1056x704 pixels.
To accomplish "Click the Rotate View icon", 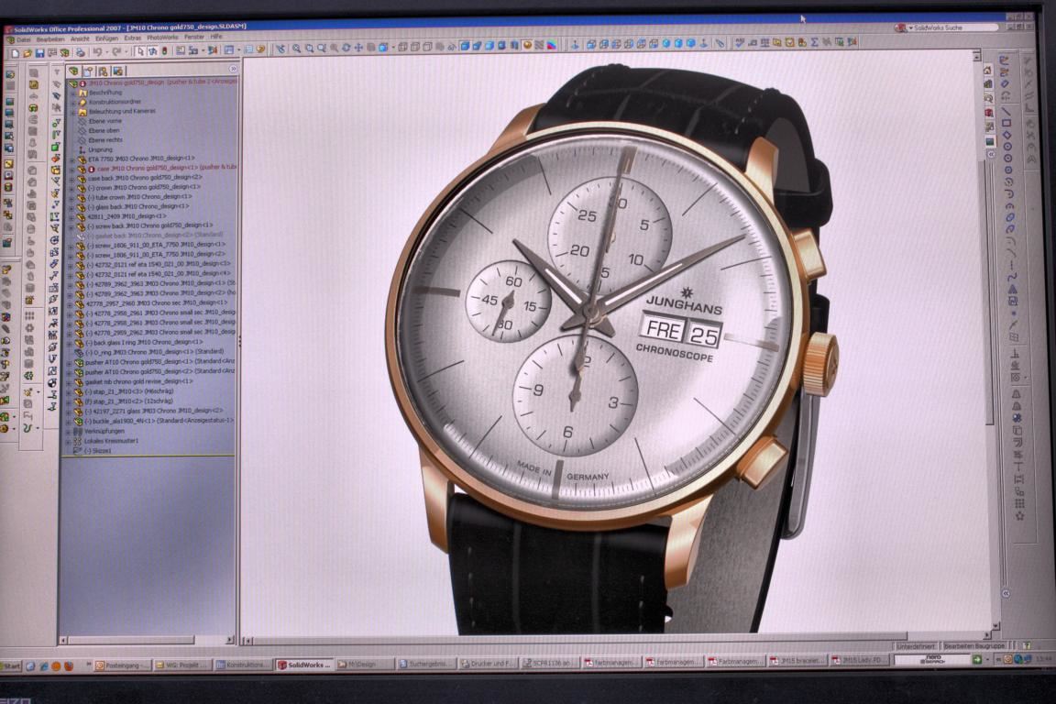I will coord(346,48).
